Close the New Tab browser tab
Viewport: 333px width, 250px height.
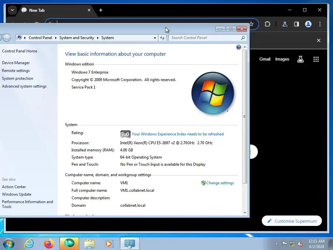pos(89,10)
